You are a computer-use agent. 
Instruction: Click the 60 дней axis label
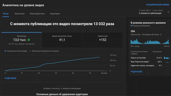[x=104, y=73]
